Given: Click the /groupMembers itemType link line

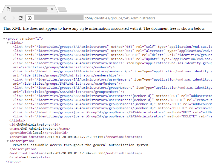Looking at the screenshot, I should 112,88.
